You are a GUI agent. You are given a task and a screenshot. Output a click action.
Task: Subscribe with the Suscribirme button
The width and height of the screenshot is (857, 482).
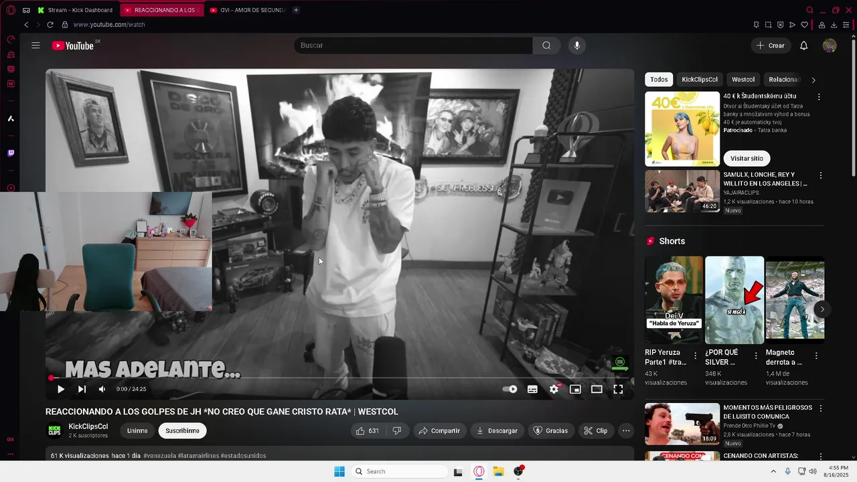coord(182,430)
